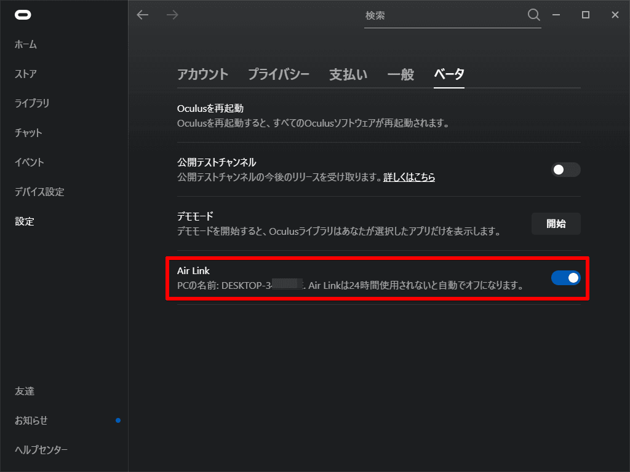Viewport: 630px width, 472px height.
Task: Open the プライバシー tab
Action: 279,75
